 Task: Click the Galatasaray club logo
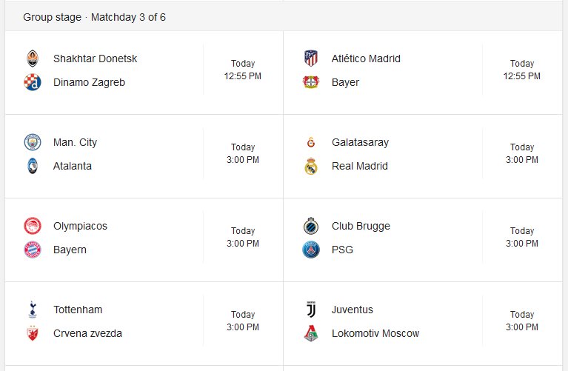pos(311,142)
